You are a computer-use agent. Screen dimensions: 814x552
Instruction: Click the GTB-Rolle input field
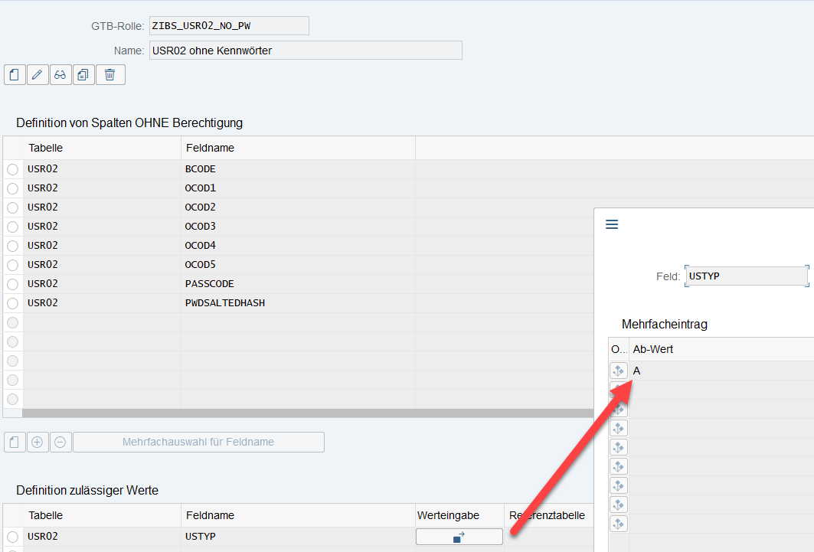click(x=228, y=26)
